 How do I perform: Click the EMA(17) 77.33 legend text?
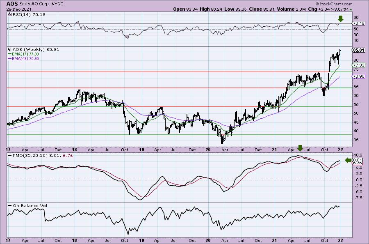pos(25,54)
